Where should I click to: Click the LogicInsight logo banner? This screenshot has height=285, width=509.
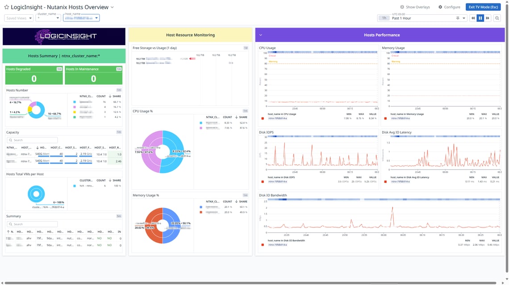click(64, 36)
